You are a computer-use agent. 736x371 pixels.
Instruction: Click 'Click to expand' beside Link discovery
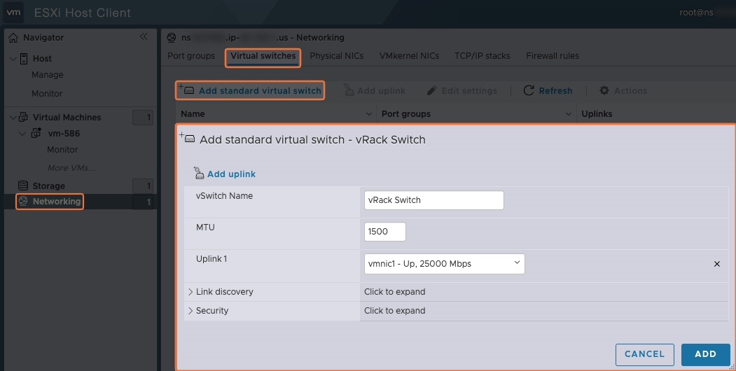(395, 292)
